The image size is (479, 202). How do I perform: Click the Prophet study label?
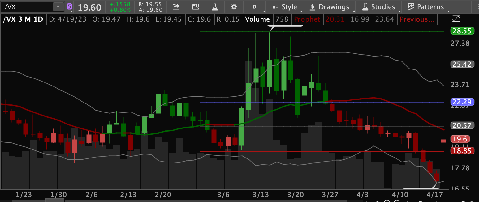(x=307, y=19)
